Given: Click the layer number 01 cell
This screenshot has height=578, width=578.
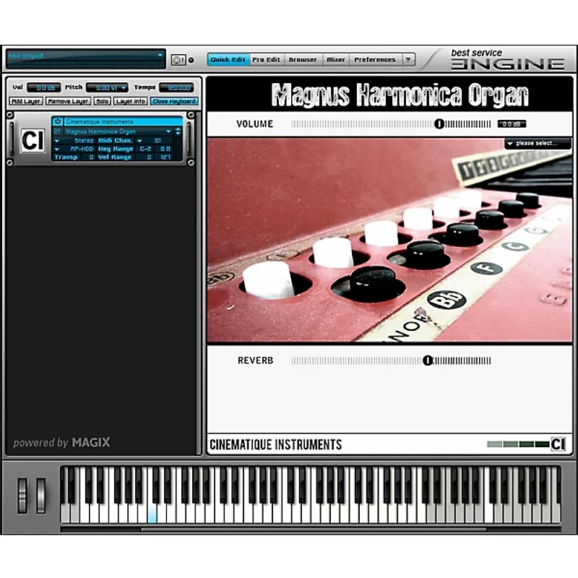Looking at the screenshot, I should (57, 131).
